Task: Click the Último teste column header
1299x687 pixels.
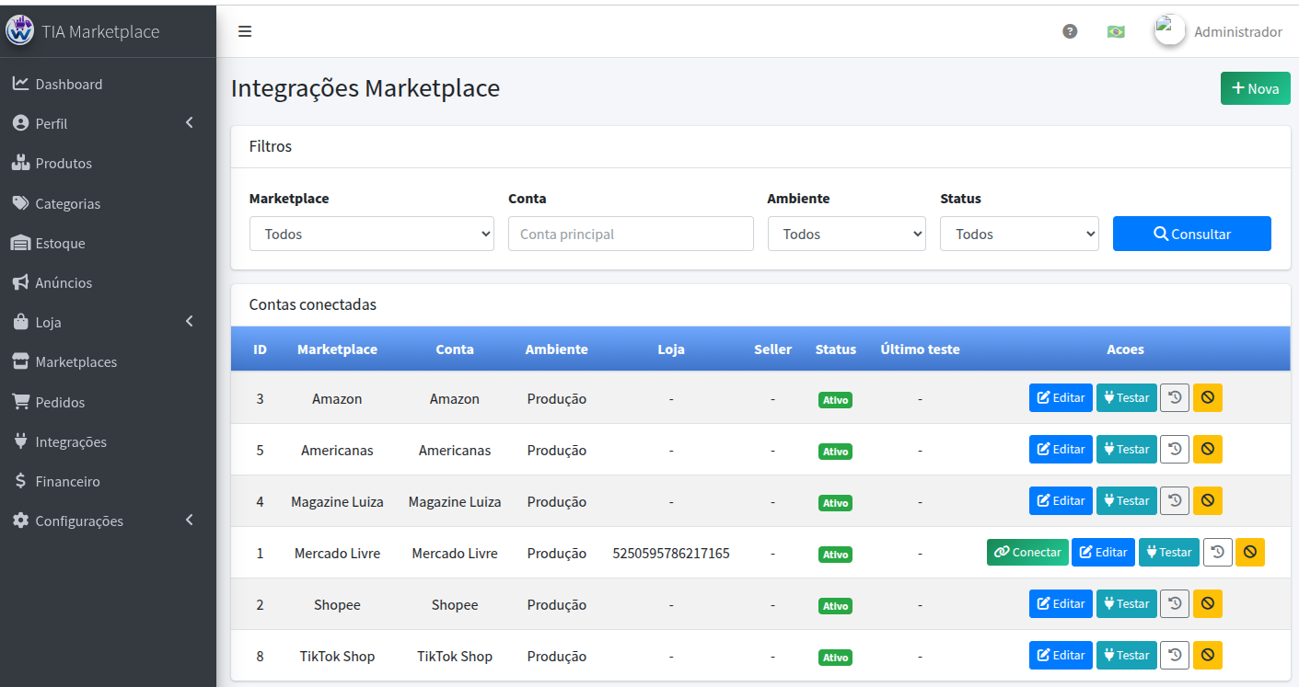Action: (x=920, y=349)
